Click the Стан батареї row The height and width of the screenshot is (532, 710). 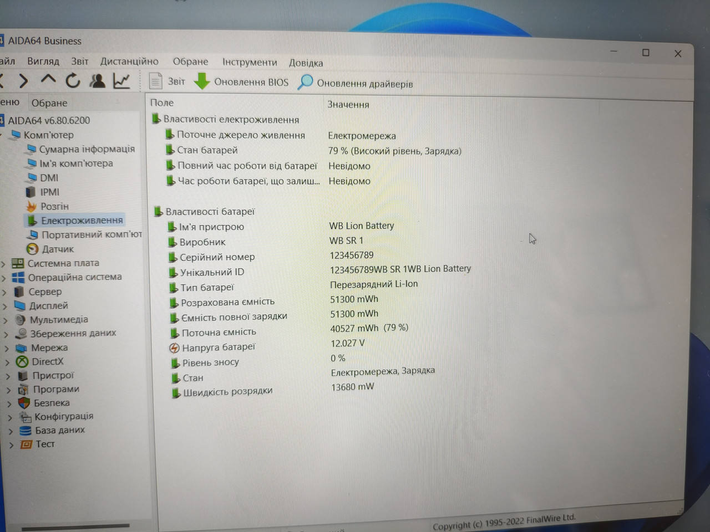tap(313, 150)
